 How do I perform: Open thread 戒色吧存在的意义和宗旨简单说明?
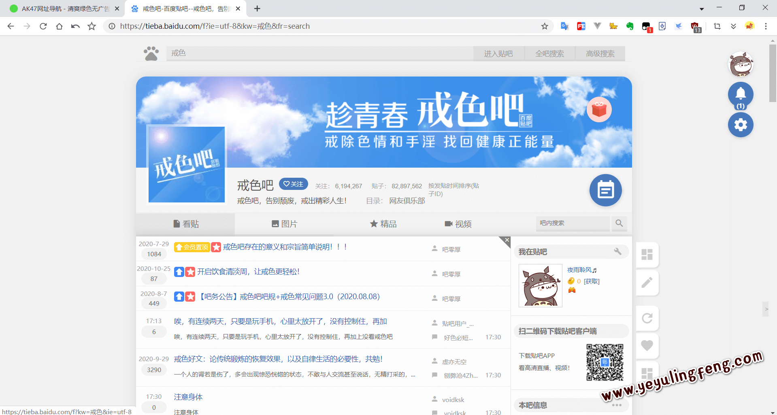pyautogui.click(x=285, y=247)
